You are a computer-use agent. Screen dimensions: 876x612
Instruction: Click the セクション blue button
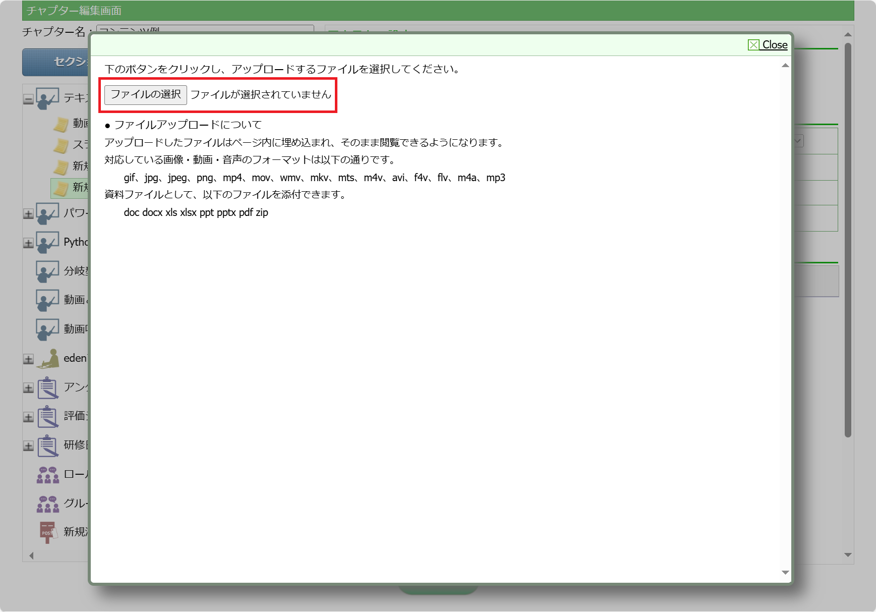coord(56,62)
